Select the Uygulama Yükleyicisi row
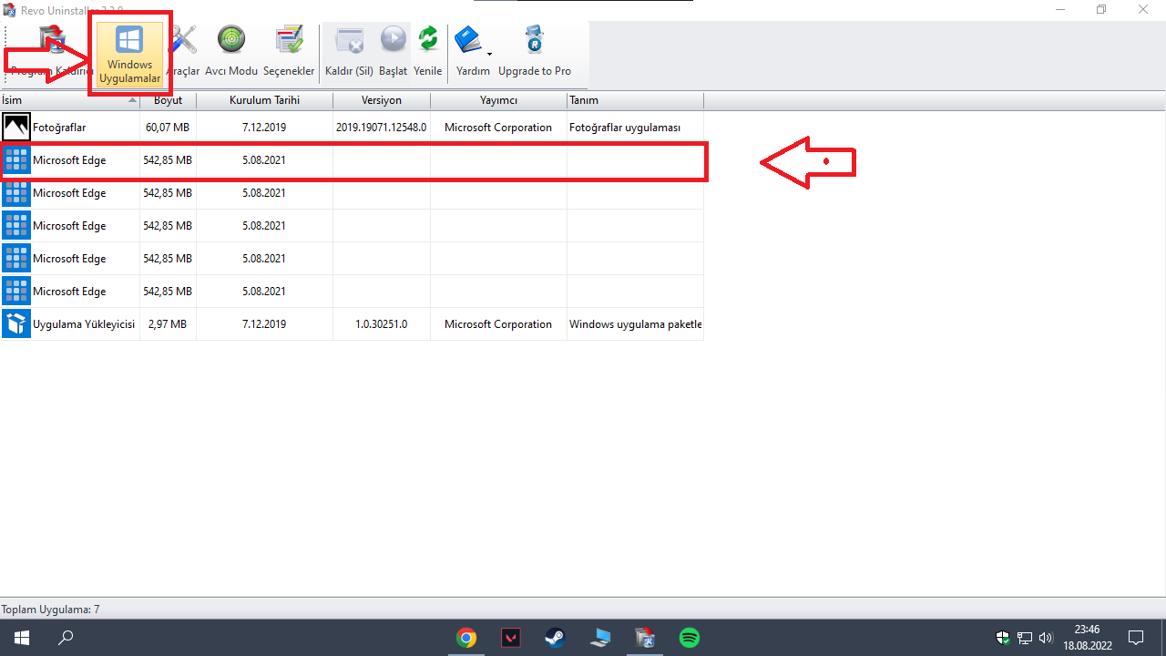Screen dimensions: 1166x656 tap(352, 324)
